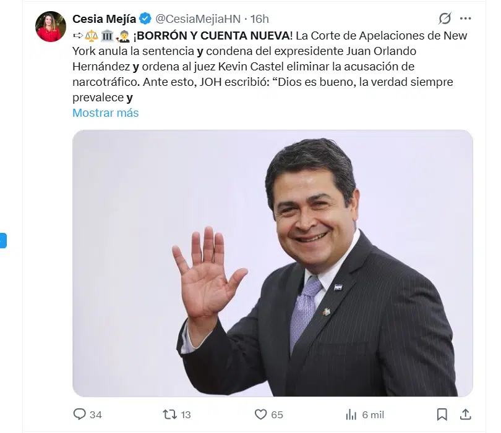Open the attached photo of waving man
This screenshot has height=433, width=501.
coord(273,263)
